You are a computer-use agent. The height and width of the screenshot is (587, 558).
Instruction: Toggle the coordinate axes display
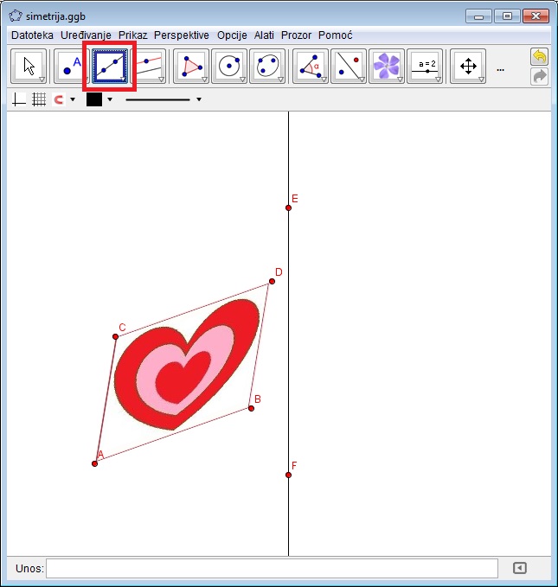(x=19, y=99)
